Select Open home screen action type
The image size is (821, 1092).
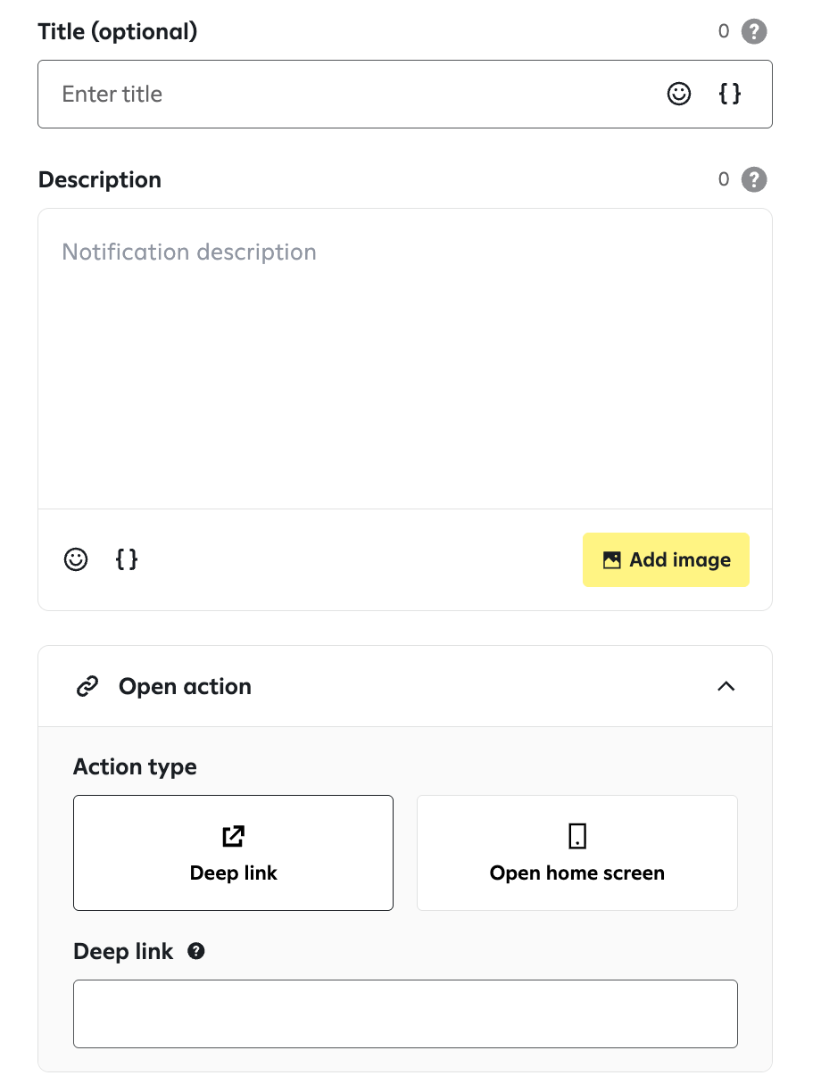tap(577, 853)
